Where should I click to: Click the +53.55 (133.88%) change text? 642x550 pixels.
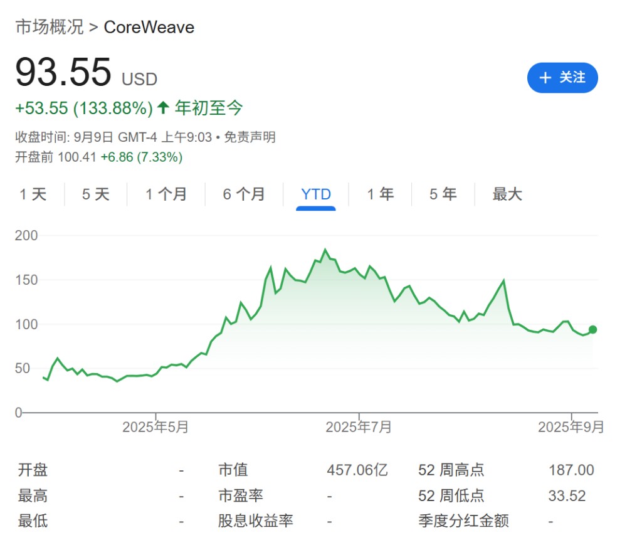pos(84,108)
